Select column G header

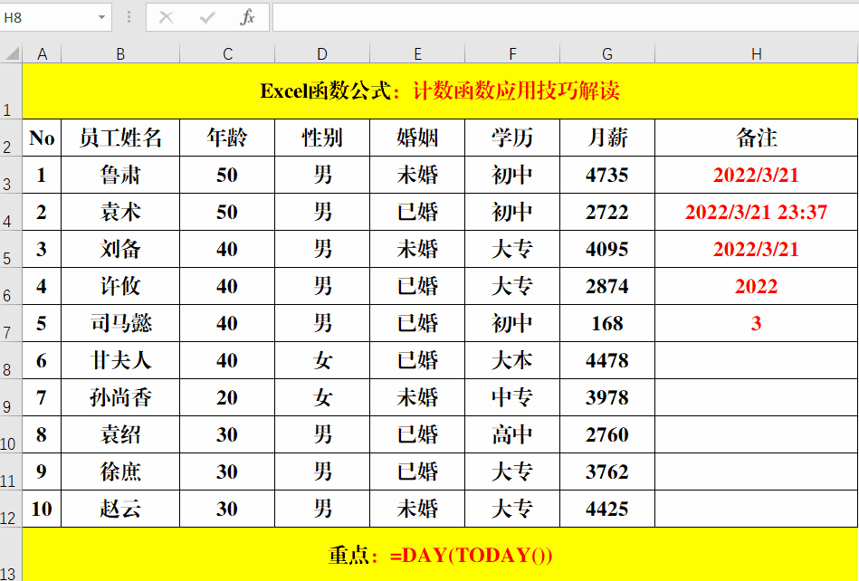point(607,53)
